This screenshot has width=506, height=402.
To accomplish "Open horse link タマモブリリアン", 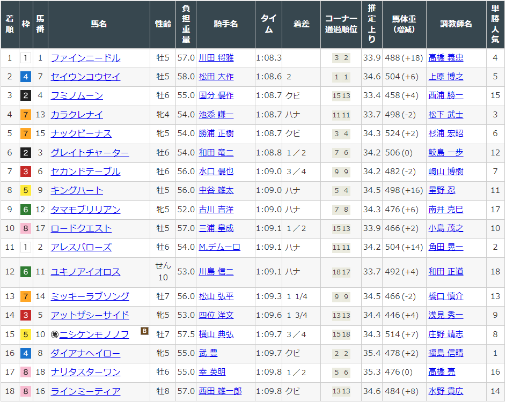I will [x=85, y=210].
